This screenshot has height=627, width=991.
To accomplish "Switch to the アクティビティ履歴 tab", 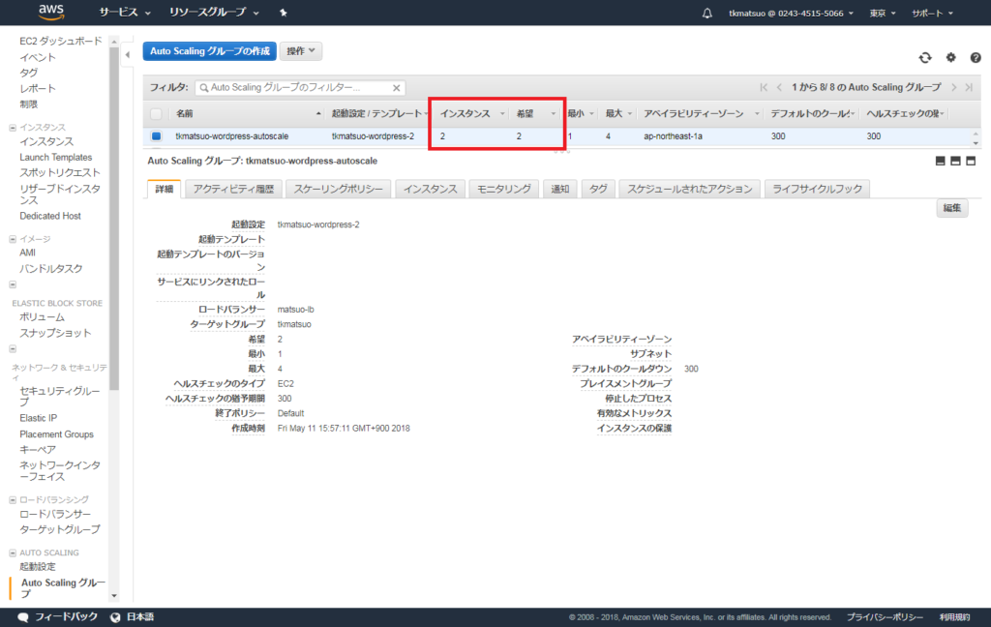I will (233, 189).
